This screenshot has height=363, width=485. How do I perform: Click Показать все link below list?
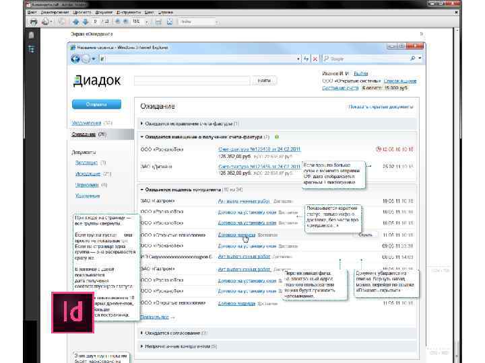coord(155,317)
